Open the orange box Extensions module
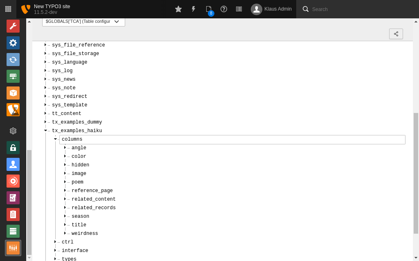 [13, 93]
